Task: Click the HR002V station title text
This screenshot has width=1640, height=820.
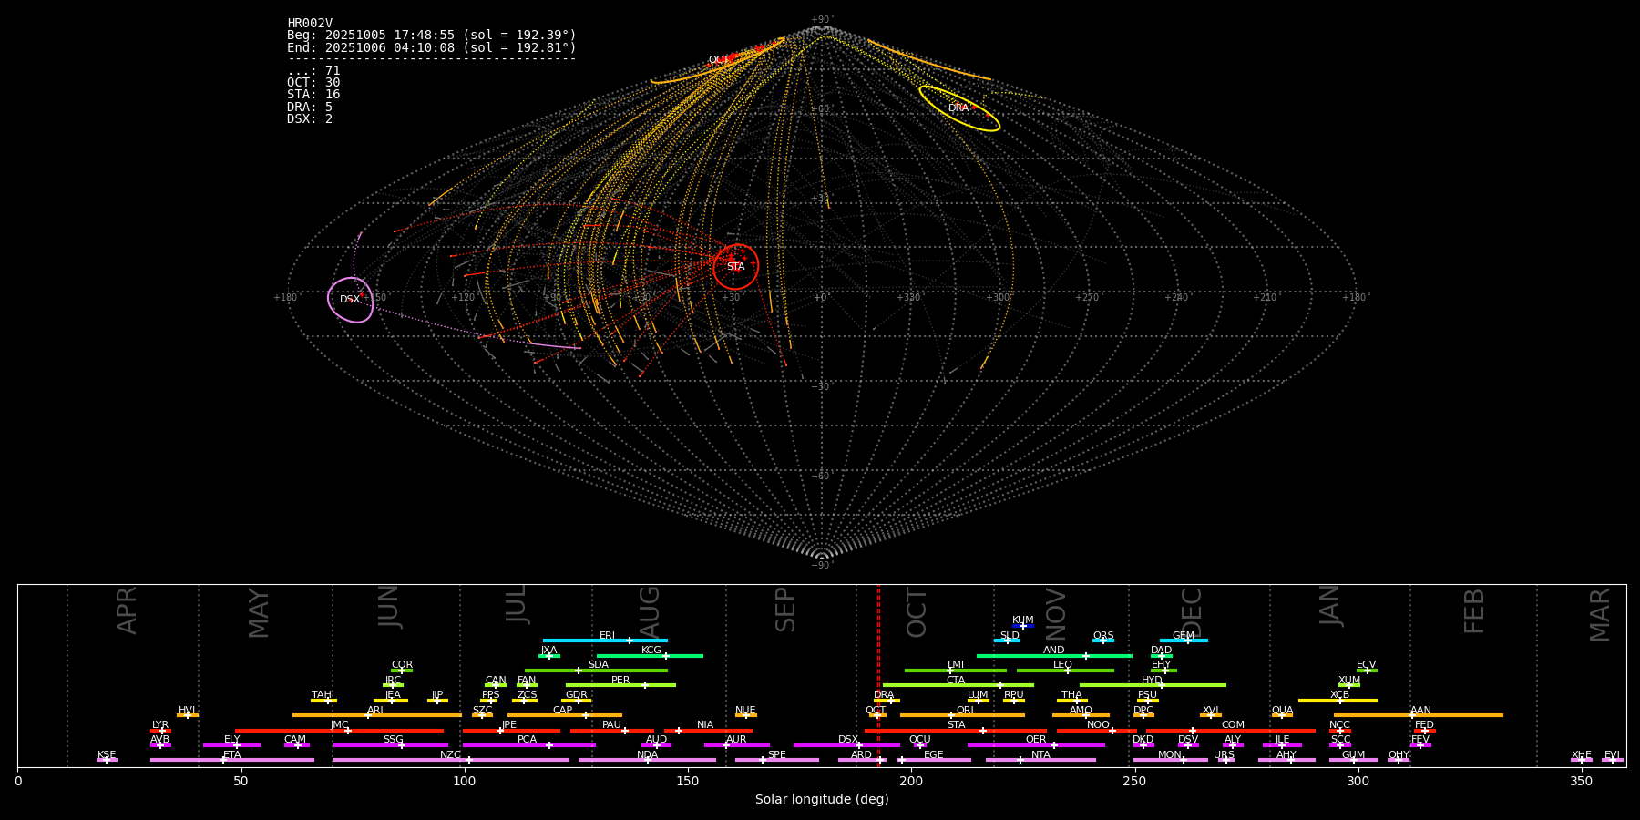Action: [x=310, y=24]
